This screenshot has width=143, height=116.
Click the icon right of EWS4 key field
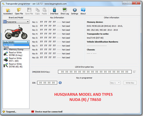click(134, 72)
